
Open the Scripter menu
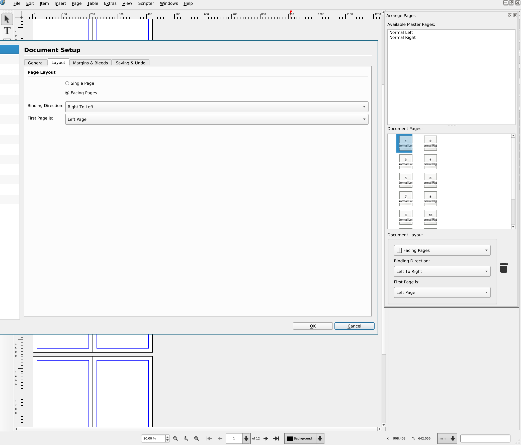(146, 3)
